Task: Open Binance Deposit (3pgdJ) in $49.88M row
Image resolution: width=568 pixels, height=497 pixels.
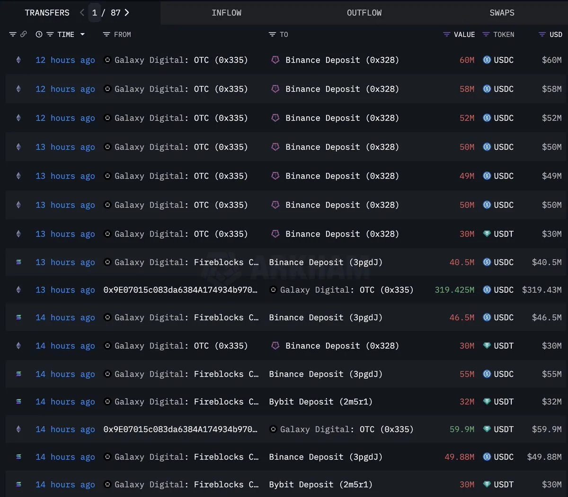Action: tap(326, 457)
